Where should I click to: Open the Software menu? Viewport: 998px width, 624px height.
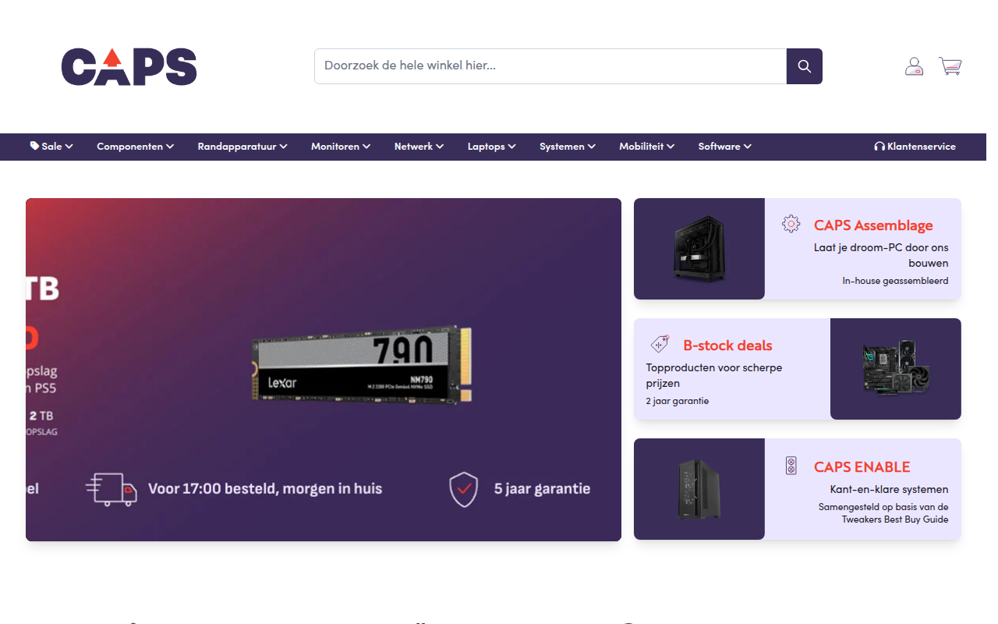point(725,147)
